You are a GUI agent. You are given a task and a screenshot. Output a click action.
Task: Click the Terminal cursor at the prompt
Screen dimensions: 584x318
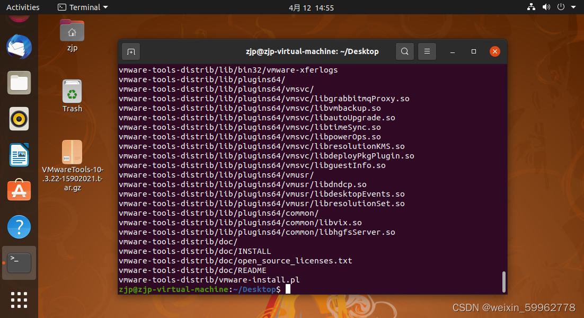tap(288, 289)
